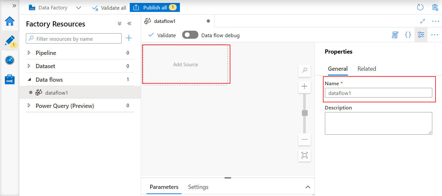Open the Author pencil icon
This screenshot has height=196, width=442.
[10, 41]
